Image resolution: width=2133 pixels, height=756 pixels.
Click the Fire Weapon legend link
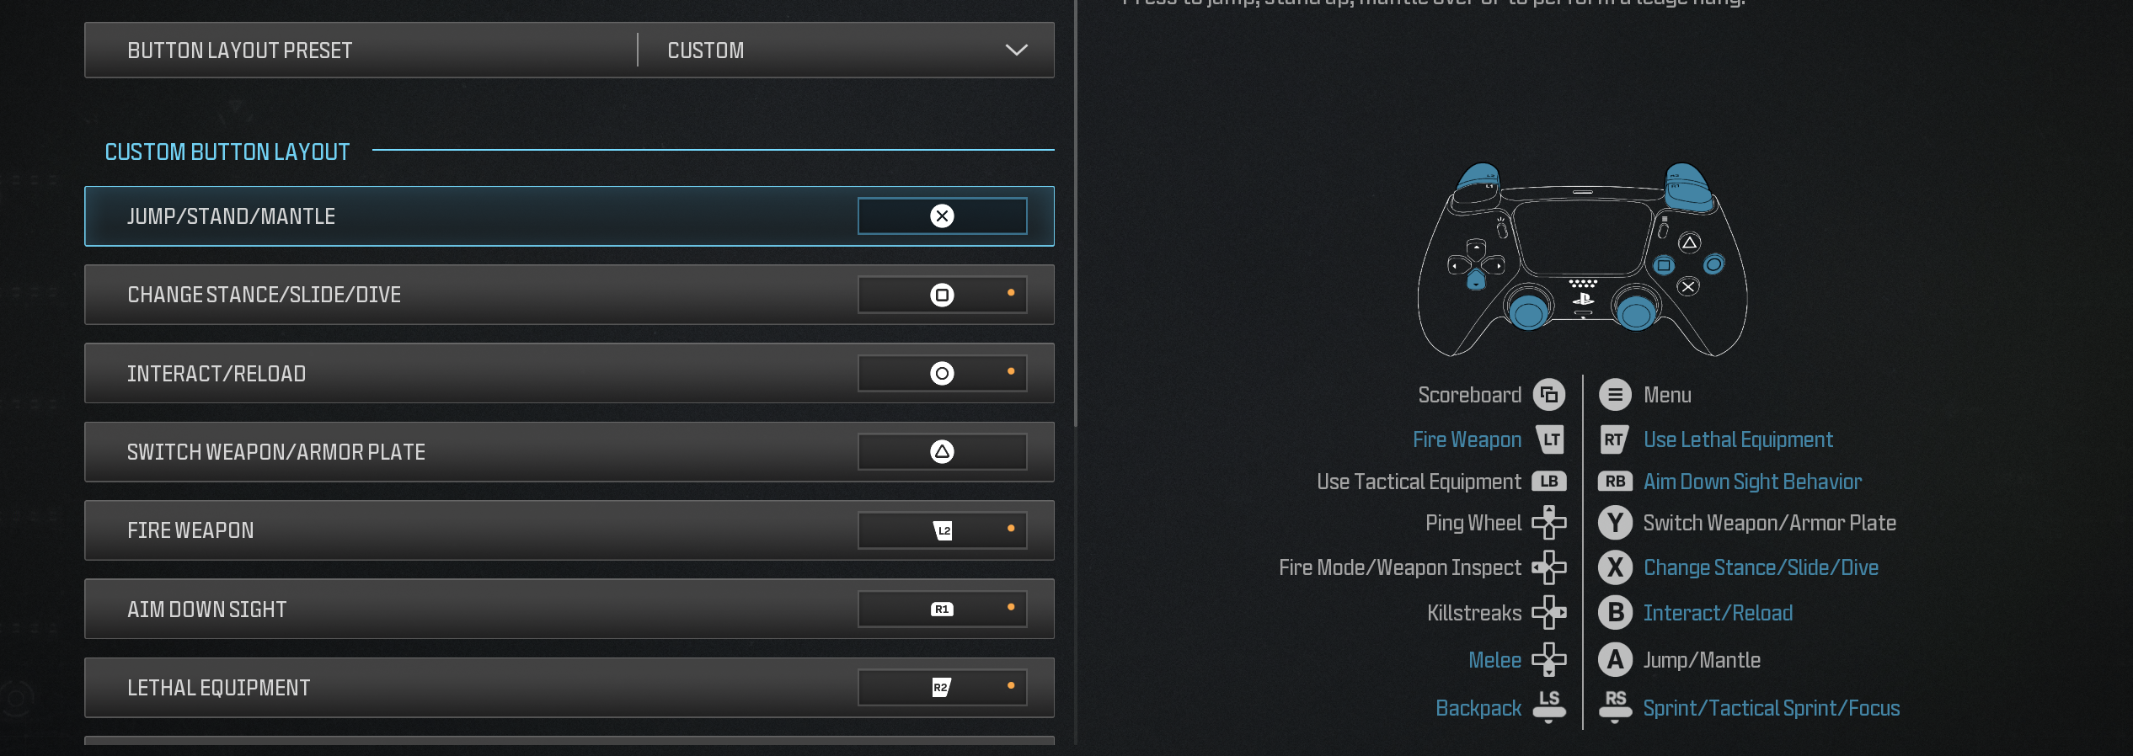pos(1467,439)
